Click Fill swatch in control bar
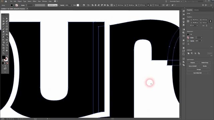This screenshot has height=120, width=214. [12, 5]
